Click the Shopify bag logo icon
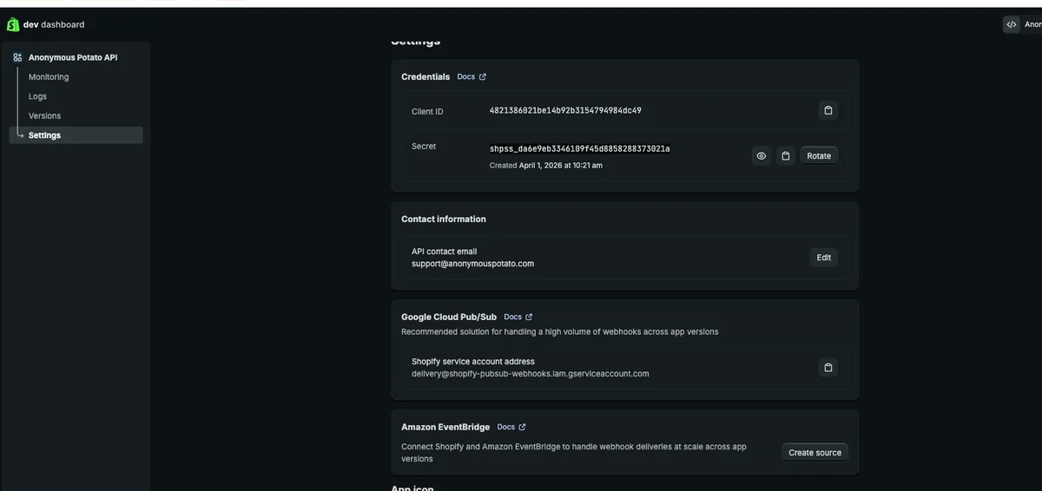 coord(13,24)
